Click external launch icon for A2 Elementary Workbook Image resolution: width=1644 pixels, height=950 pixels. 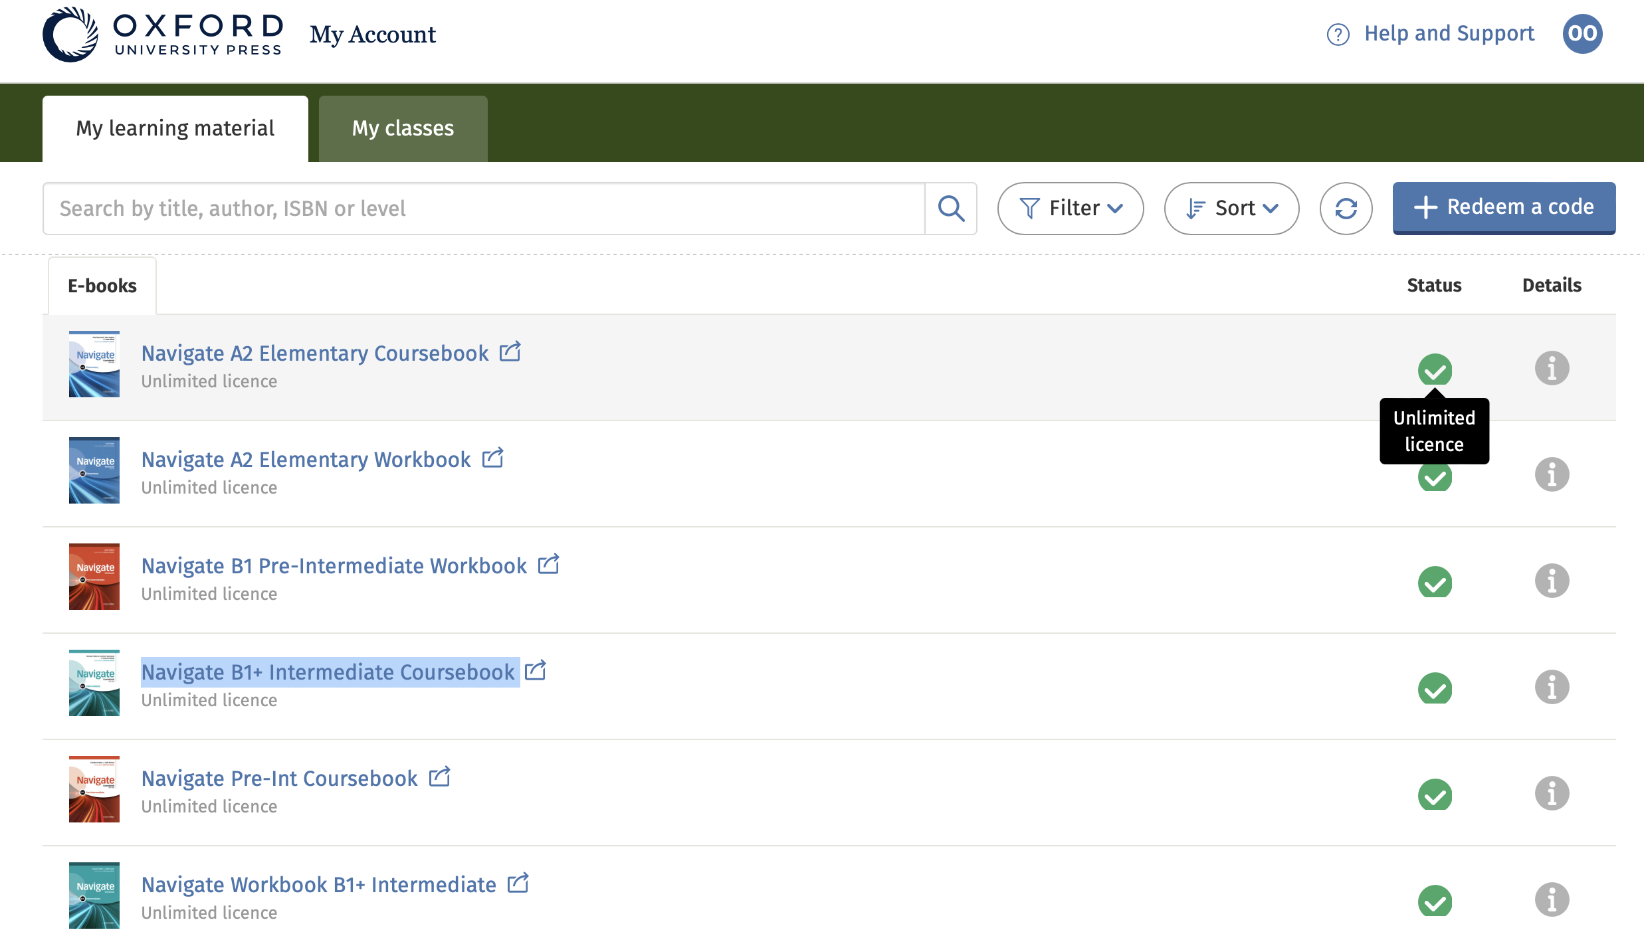[x=492, y=458]
